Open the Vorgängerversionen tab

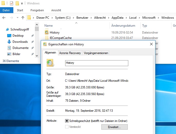(x=96, y=53)
